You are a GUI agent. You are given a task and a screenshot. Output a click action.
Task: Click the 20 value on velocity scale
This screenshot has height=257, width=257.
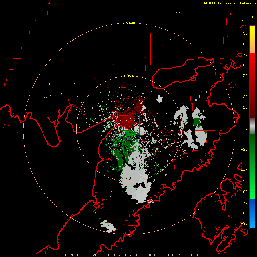click(245, 107)
